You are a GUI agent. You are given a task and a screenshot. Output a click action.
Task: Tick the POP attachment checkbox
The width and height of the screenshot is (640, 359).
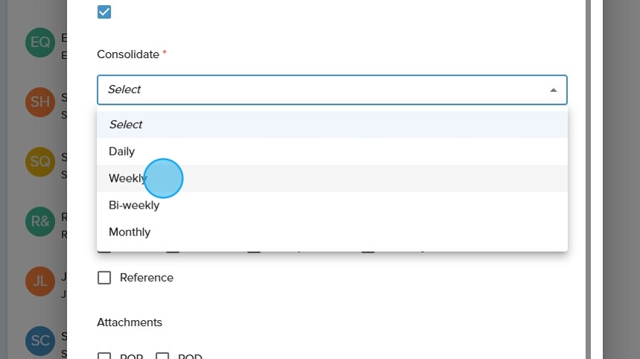[104, 357]
